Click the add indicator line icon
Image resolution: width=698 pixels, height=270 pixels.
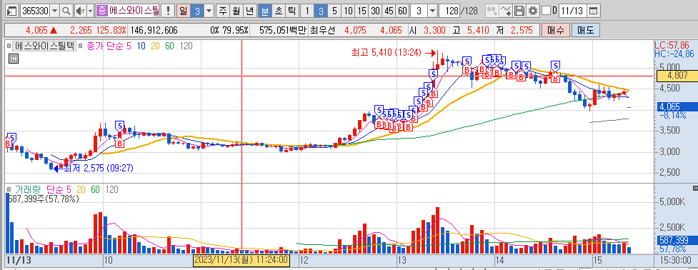[506, 11]
